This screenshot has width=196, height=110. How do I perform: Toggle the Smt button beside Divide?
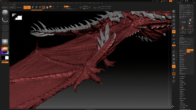pos(188,52)
